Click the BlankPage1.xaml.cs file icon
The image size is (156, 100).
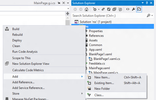click(90, 59)
